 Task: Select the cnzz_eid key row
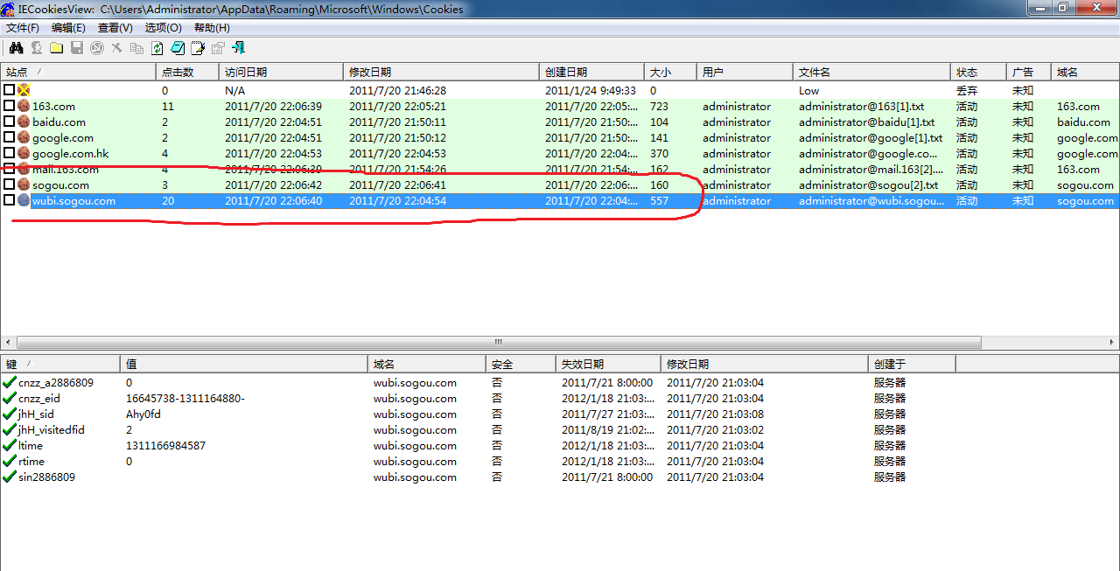tap(560, 399)
